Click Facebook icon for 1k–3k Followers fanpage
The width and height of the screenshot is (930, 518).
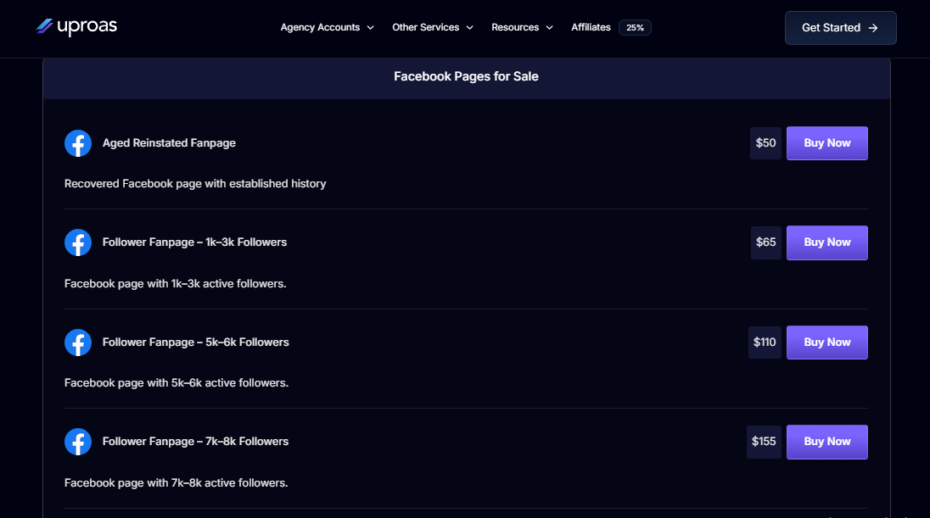(x=78, y=242)
